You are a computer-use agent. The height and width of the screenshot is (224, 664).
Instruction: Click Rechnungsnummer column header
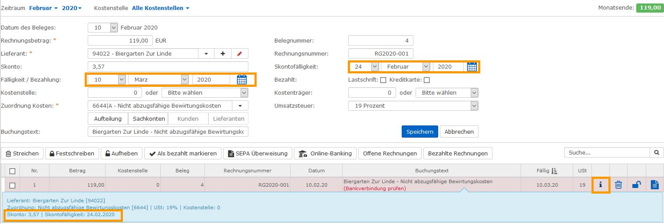pos(248,171)
